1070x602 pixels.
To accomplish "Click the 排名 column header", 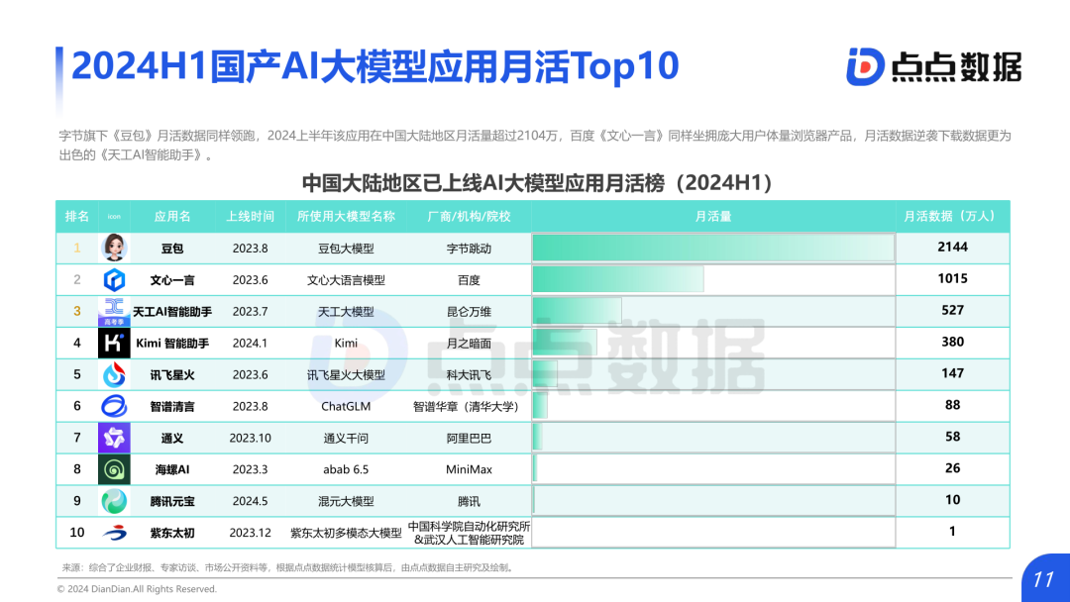I will tap(77, 216).
